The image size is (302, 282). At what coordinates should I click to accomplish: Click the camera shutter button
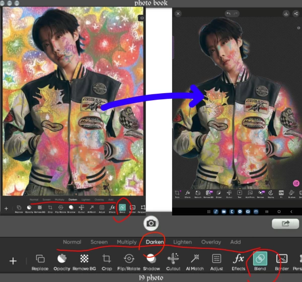click(x=151, y=223)
